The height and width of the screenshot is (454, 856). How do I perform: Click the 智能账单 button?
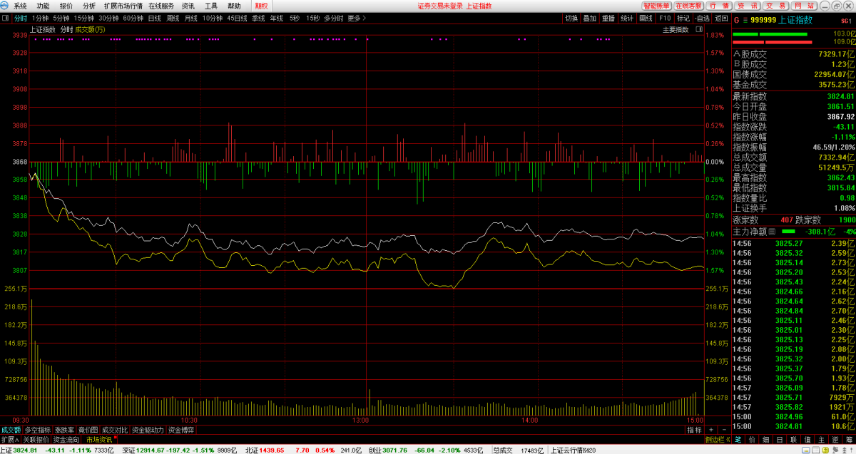click(656, 6)
